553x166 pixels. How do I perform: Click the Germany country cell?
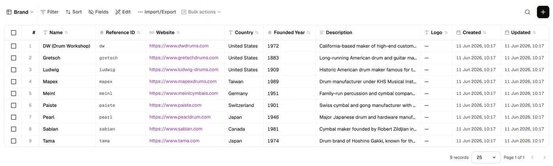point(244,93)
